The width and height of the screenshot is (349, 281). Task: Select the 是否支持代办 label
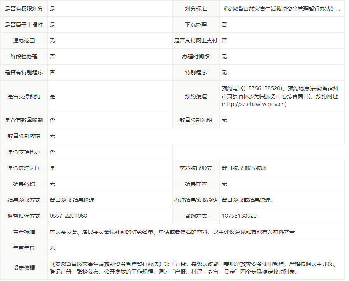coord(24,152)
